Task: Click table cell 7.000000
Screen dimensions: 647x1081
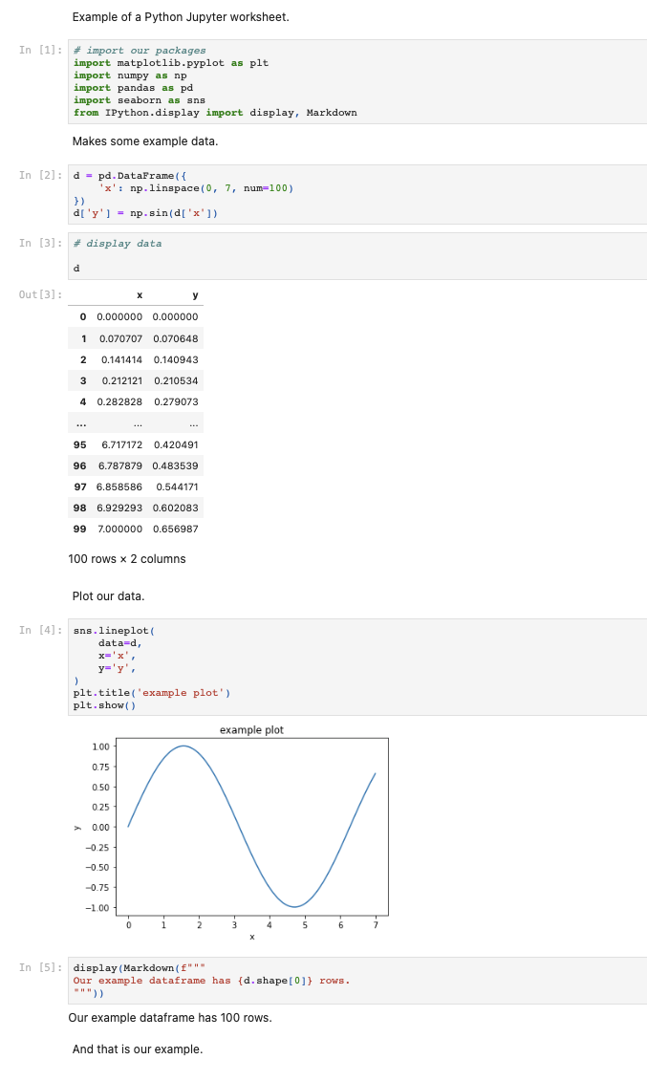Action: tap(119, 529)
